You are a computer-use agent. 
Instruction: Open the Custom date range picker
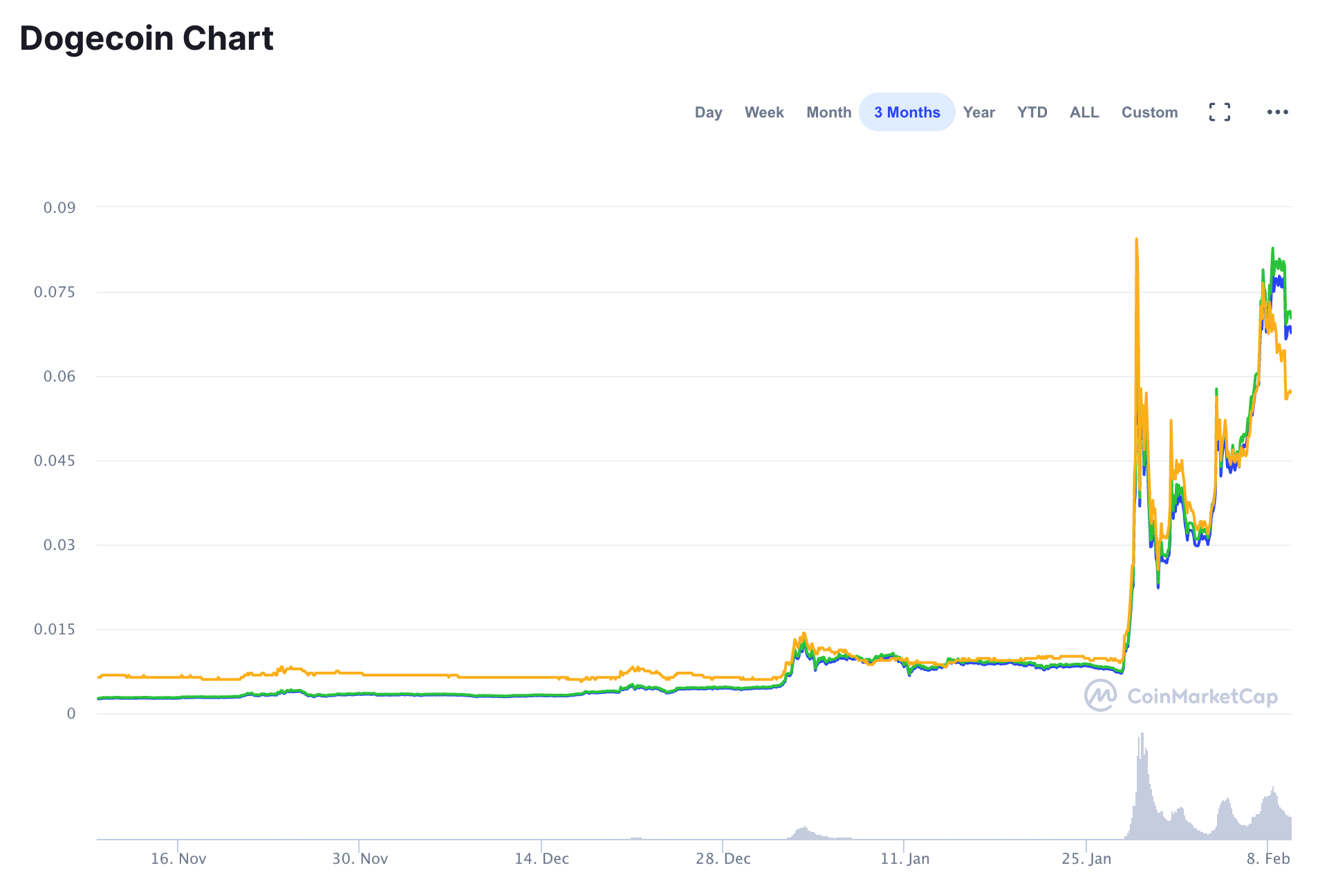(x=1149, y=112)
